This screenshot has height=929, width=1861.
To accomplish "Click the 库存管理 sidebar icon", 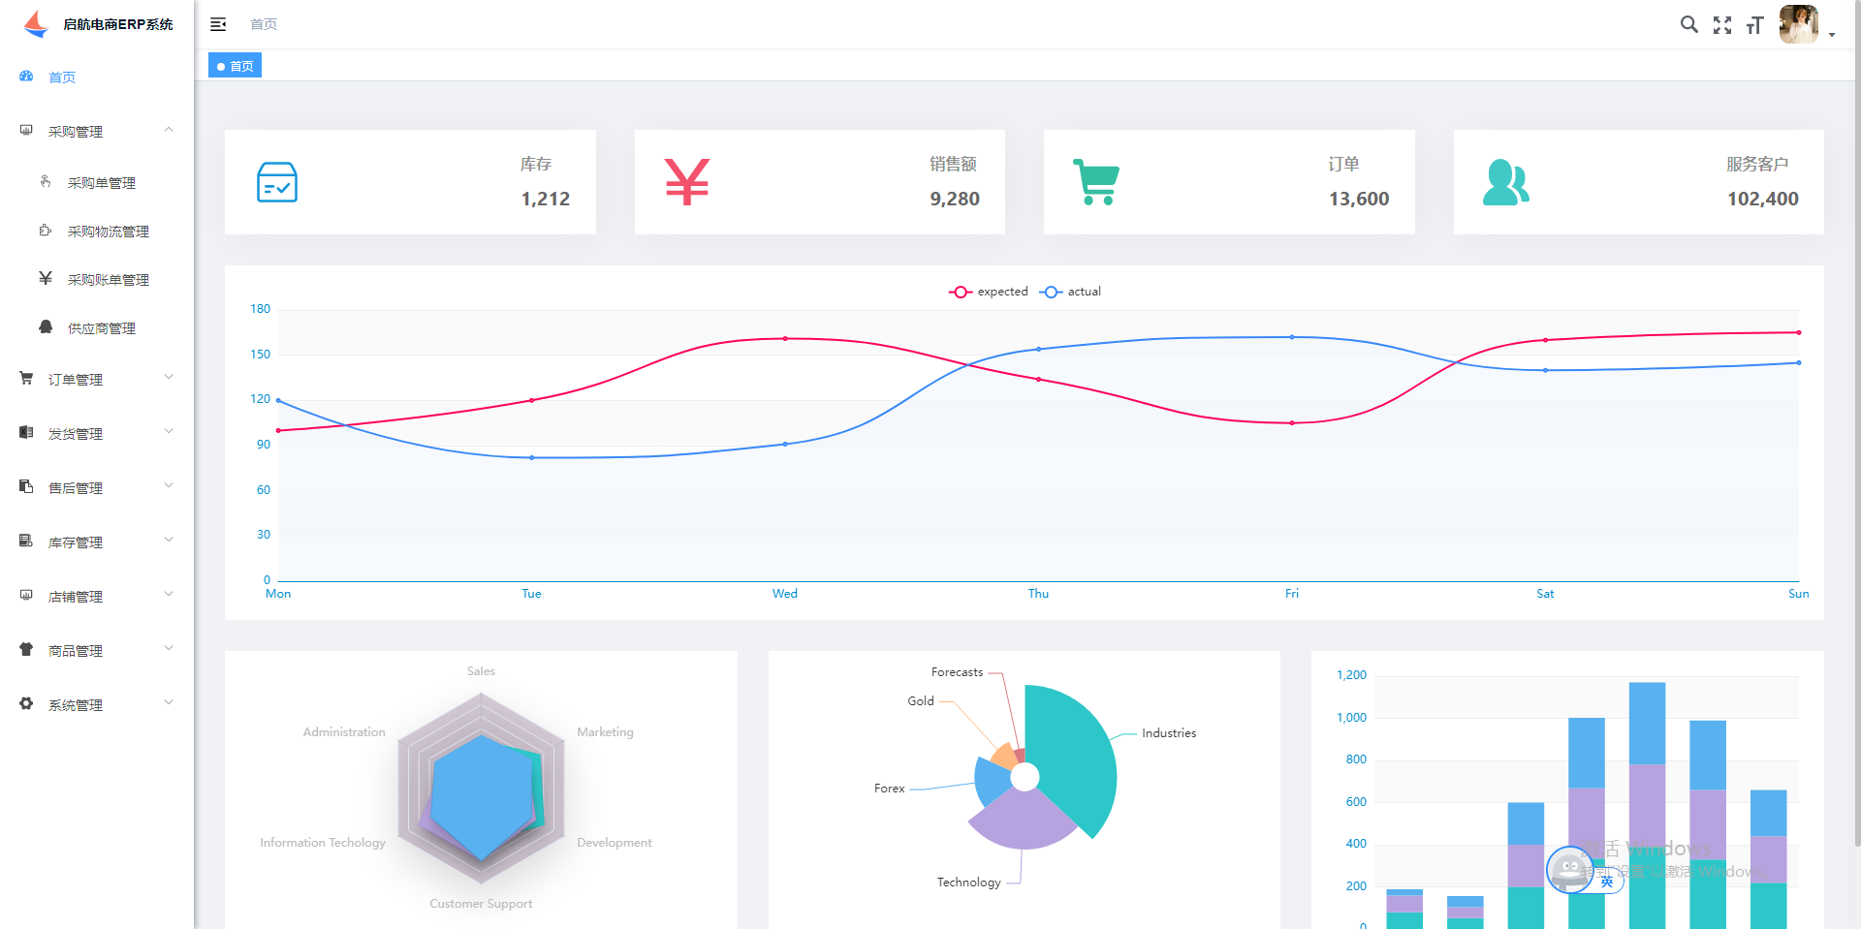I will 26,541.
